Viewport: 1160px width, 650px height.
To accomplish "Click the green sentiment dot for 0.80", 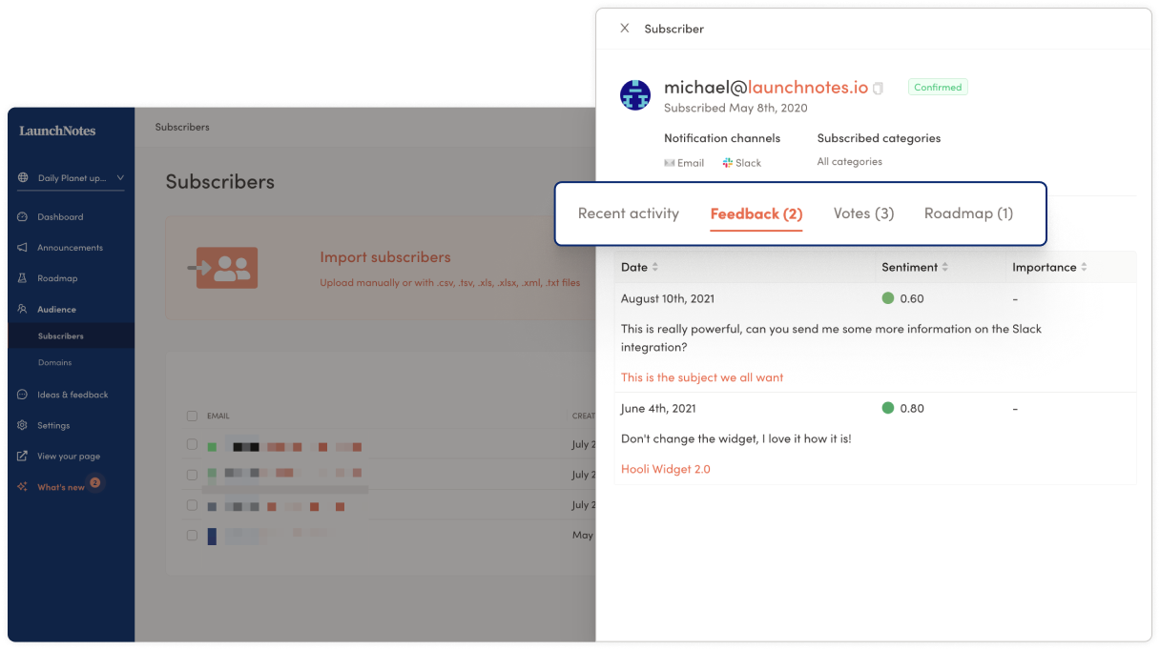I will click(x=888, y=408).
